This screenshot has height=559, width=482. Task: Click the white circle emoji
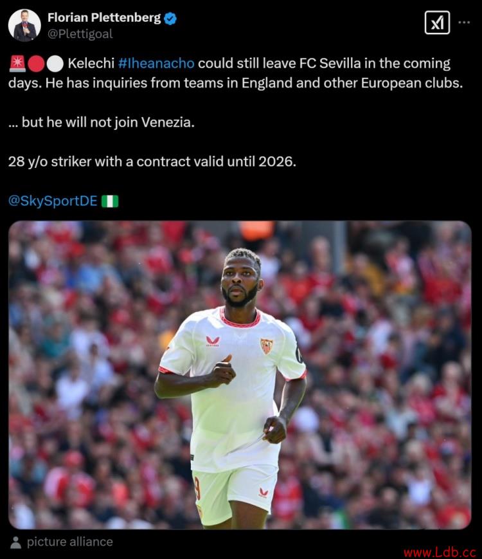point(55,64)
